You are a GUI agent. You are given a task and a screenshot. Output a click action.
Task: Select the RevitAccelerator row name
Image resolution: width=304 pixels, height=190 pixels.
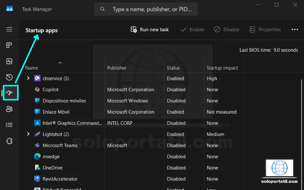click(60, 179)
